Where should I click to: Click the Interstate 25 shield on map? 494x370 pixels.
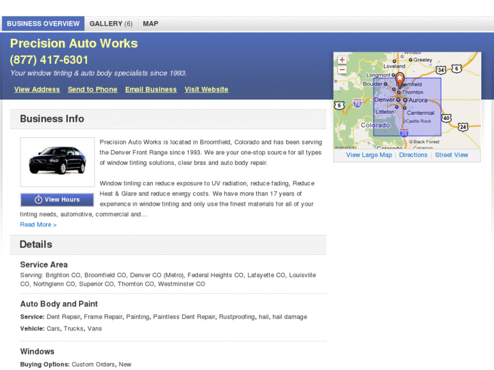pyautogui.click(x=404, y=133)
